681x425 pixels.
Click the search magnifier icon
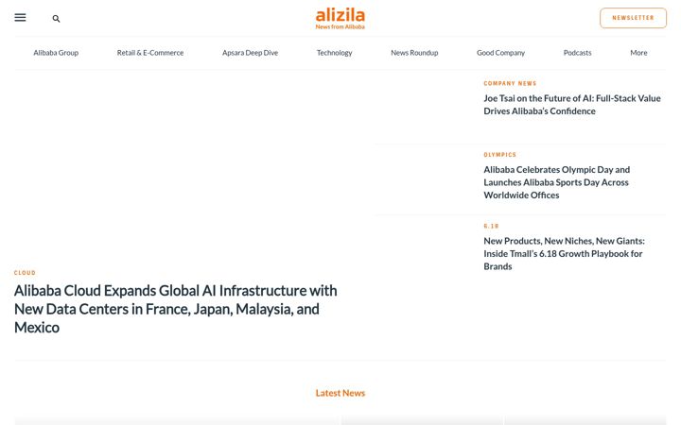(x=56, y=19)
